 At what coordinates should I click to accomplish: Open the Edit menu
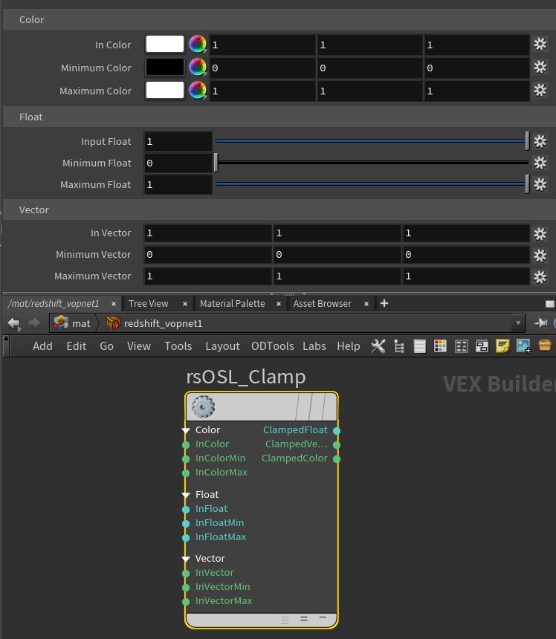point(77,346)
